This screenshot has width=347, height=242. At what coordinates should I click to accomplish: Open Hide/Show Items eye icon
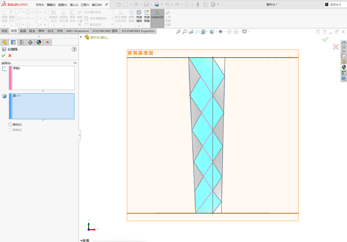[221, 32]
